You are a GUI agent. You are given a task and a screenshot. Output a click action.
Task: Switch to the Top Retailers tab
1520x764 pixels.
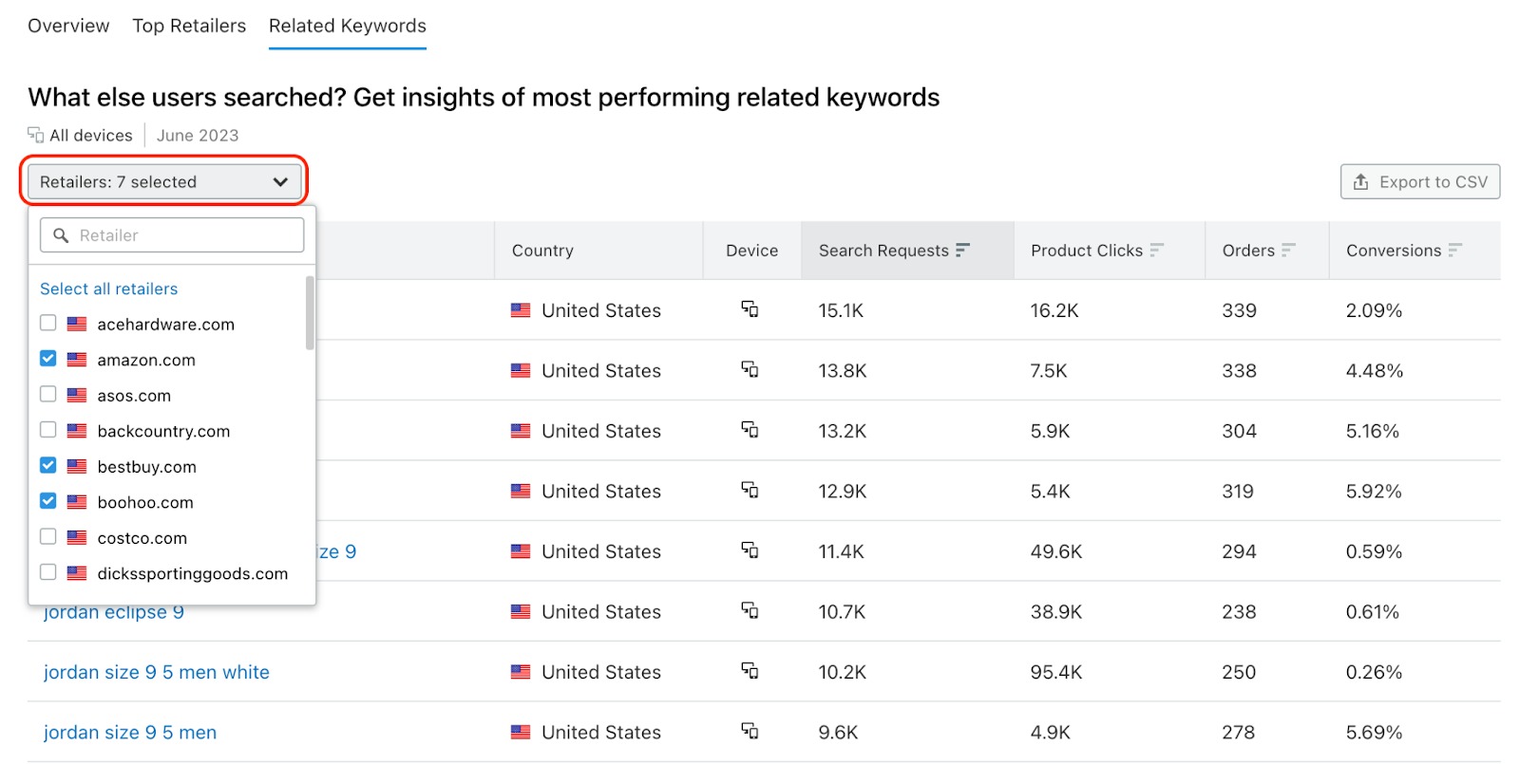189,26
